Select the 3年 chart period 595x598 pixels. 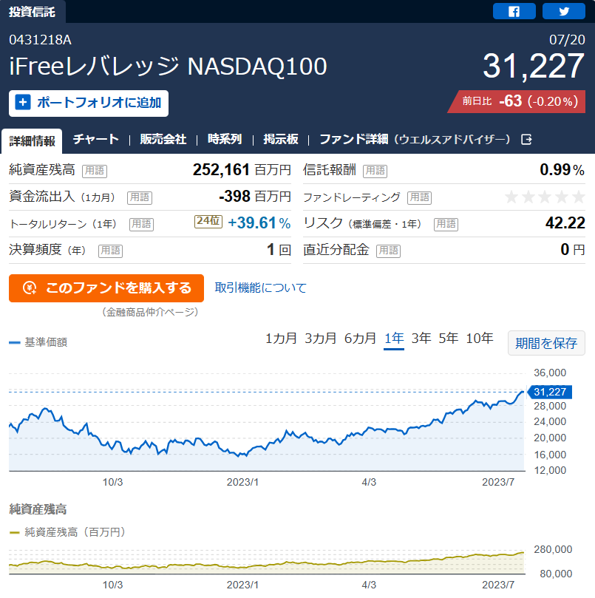click(421, 339)
